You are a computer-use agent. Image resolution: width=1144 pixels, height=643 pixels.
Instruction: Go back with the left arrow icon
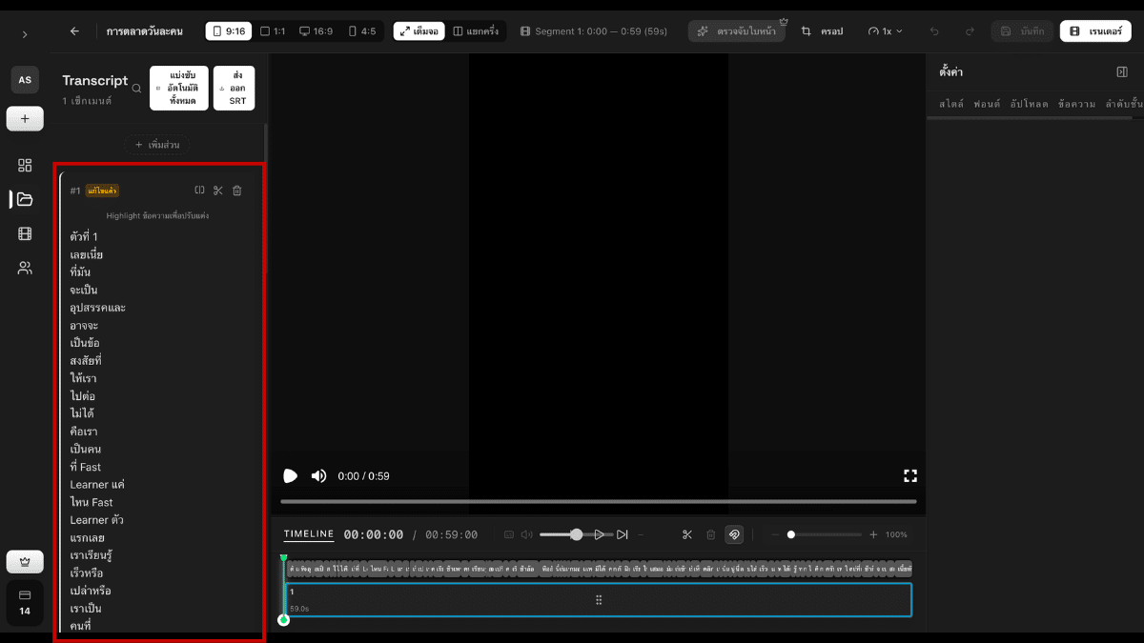tap(74, 31)
